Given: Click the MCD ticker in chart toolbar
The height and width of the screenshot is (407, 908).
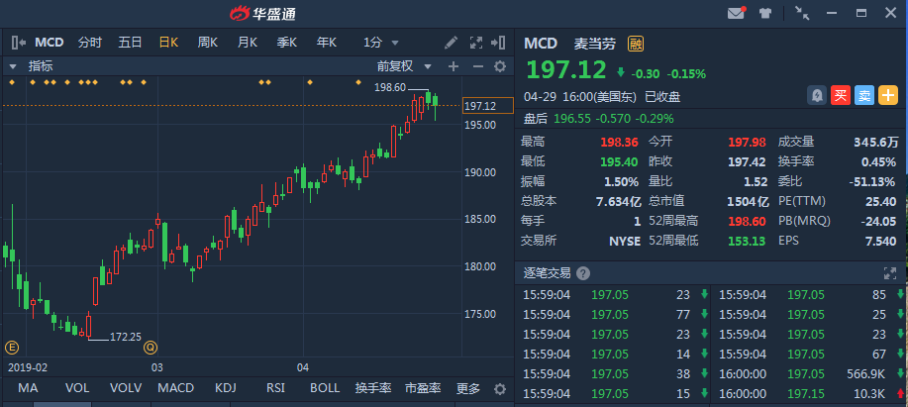Looking at the screenshot, I should pos(50,43).
